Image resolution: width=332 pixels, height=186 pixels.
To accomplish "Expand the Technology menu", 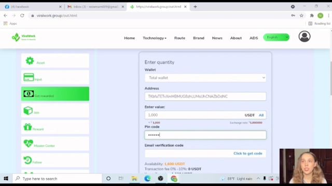I will point(155,38).
